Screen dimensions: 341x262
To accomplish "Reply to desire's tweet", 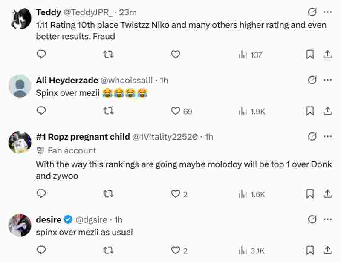I will click(x=41, y=250).
